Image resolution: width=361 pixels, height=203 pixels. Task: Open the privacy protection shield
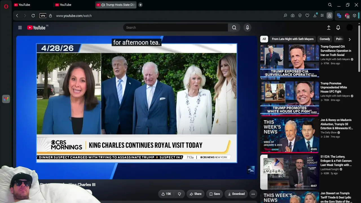[300, 16]
